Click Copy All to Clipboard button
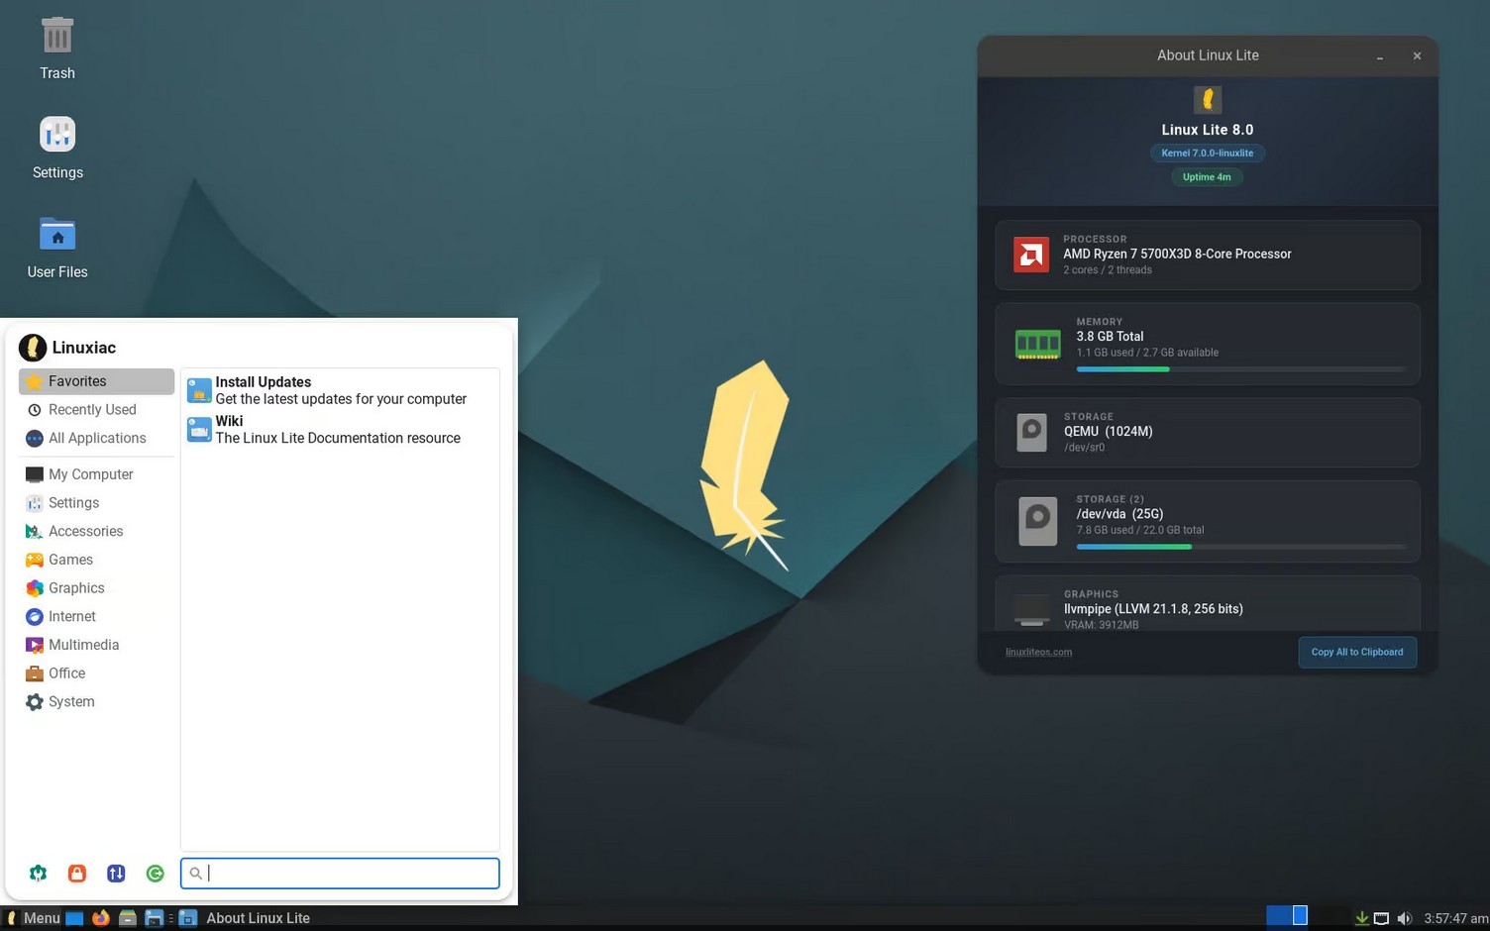1490x931 pixels. pos(1357,652)
